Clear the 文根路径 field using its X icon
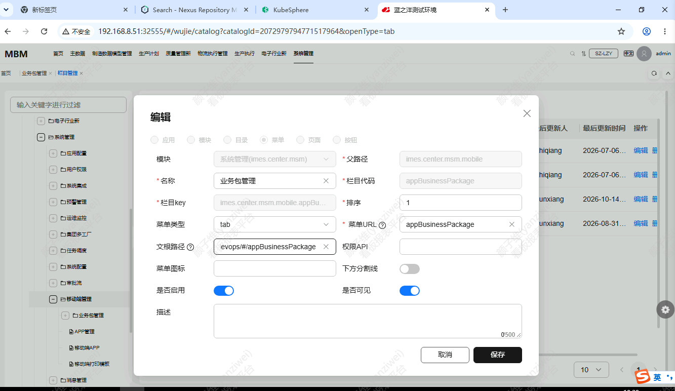 pos(326,247)
